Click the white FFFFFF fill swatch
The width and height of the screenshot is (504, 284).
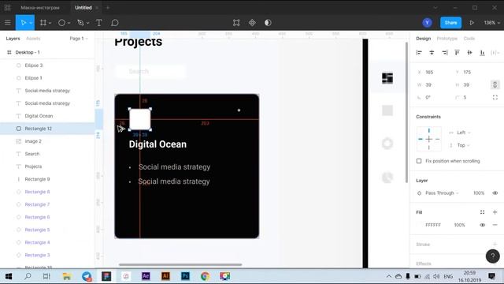click(419, 225)
